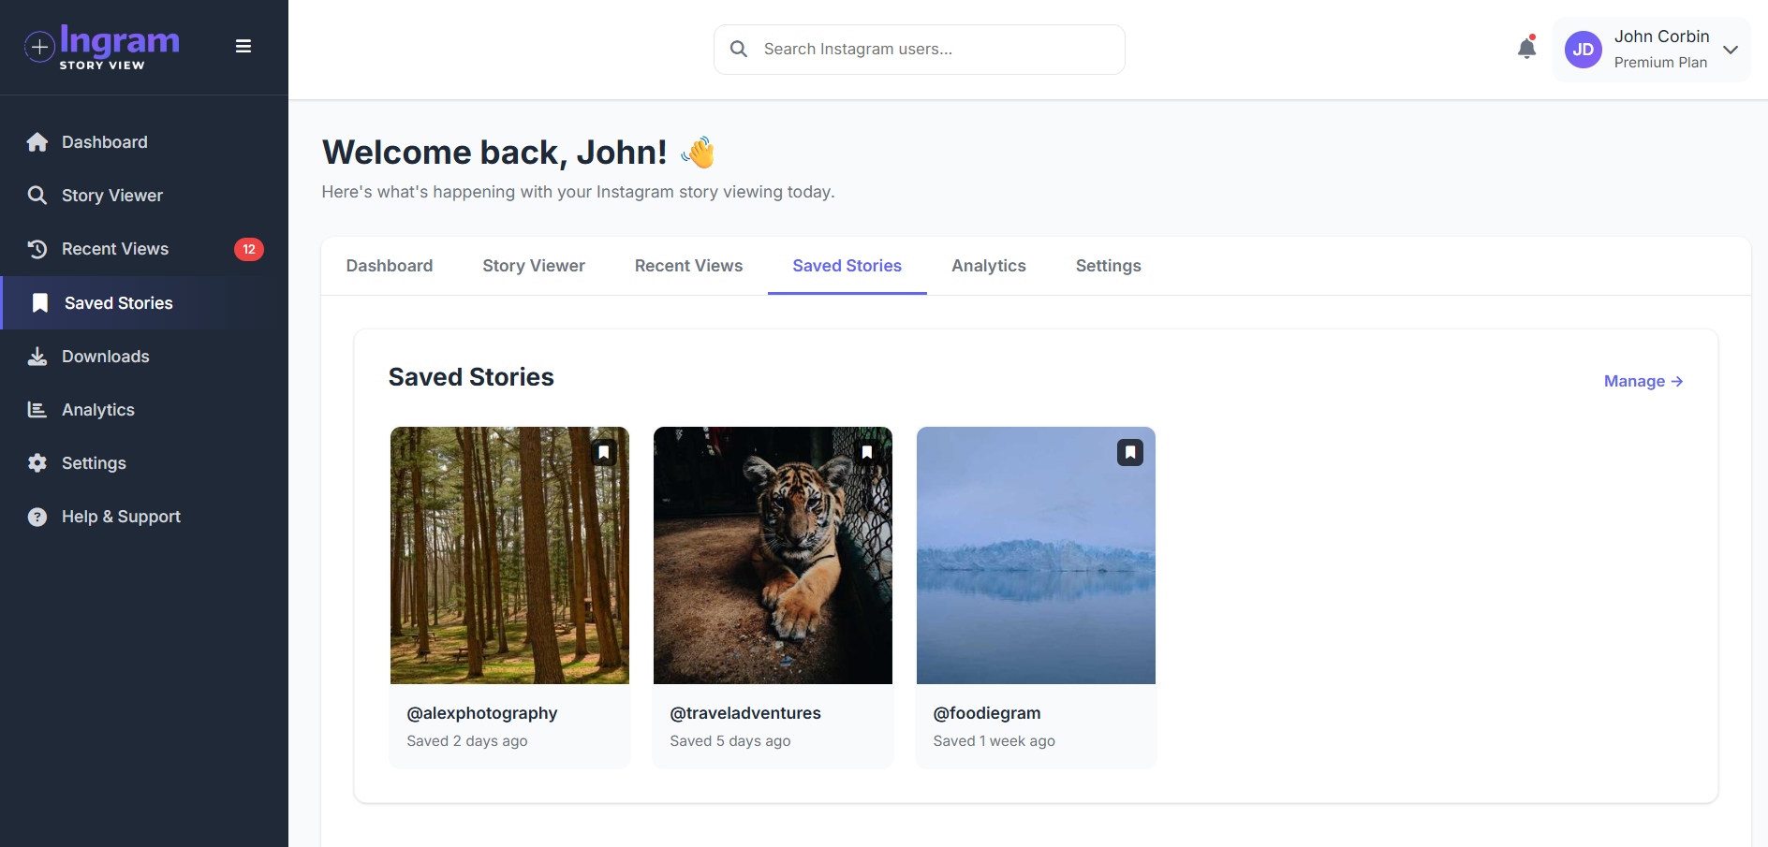Viewport: 1768px width, 847px height.
Task: Open the sidebar hamburger menu
Action: 243,46
